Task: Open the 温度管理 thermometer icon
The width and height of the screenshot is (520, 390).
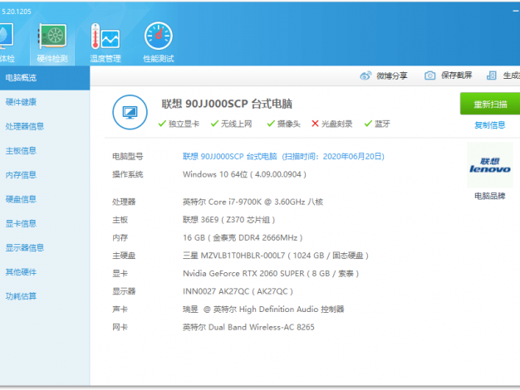Action: [105, 36]
